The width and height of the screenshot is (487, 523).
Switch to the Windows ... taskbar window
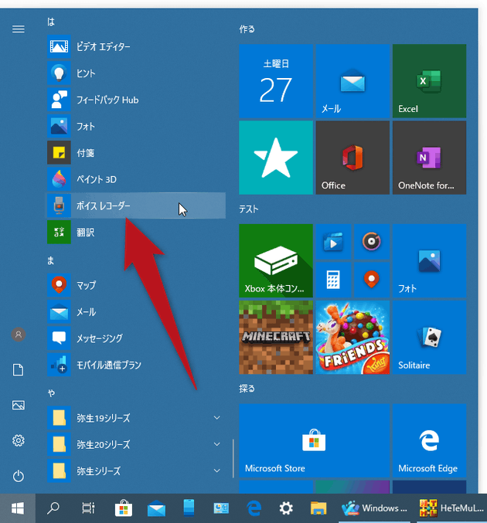[x=374, y=508]
